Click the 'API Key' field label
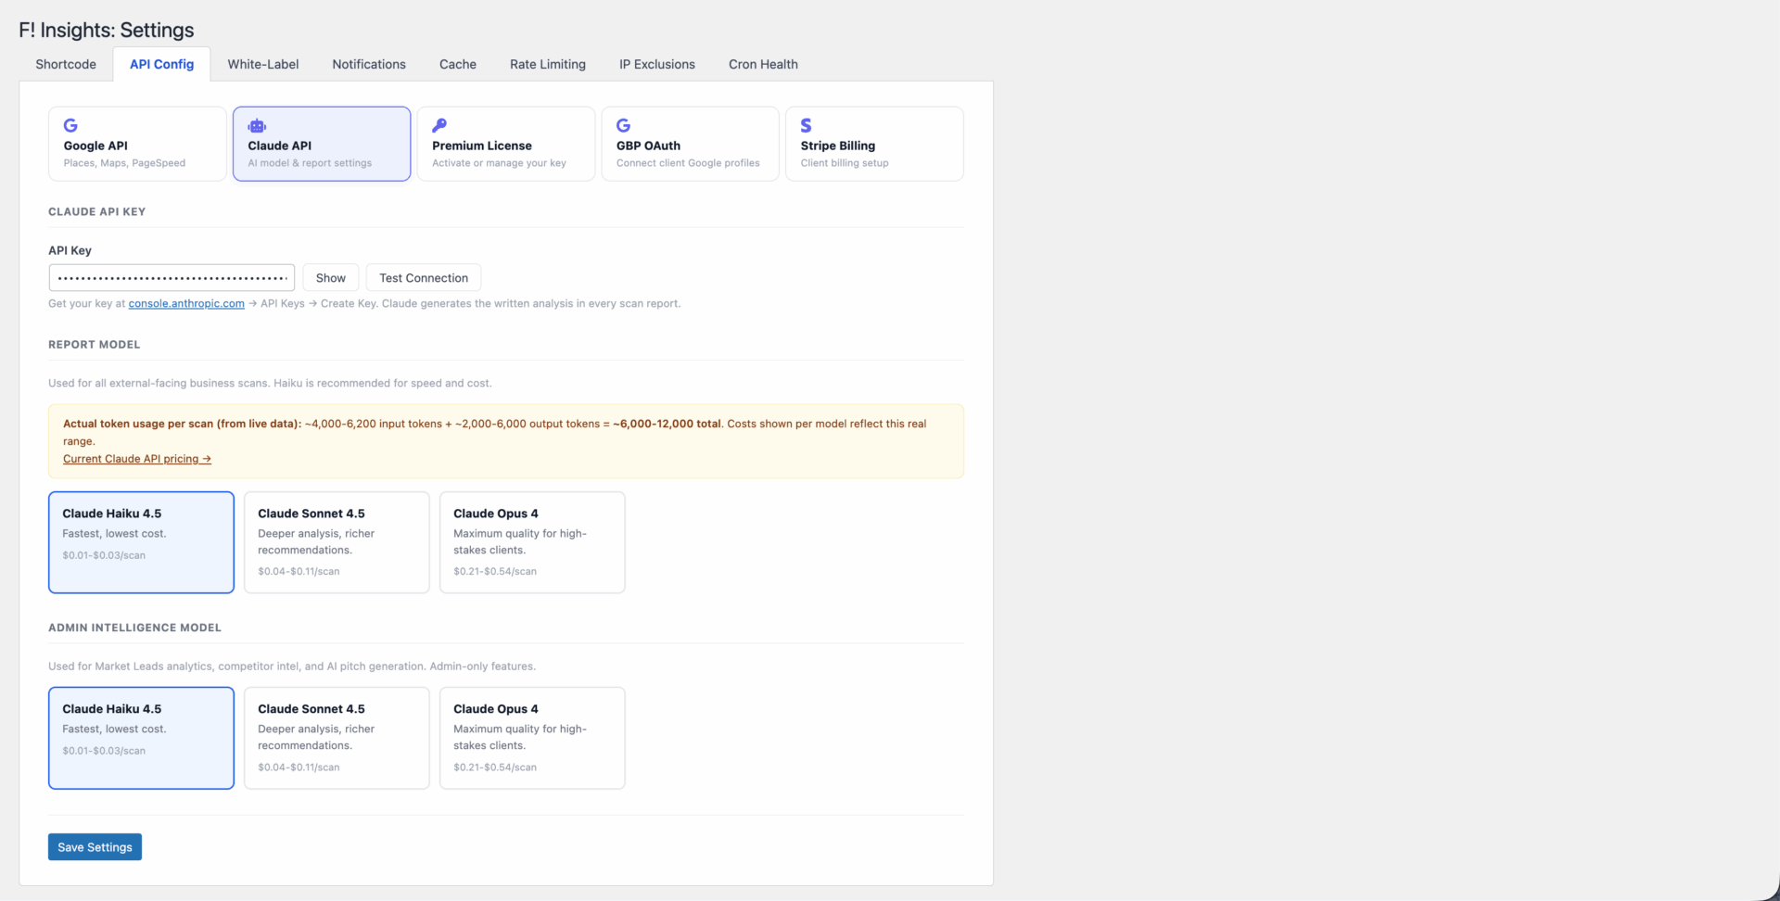Image resolution: width=1780 pixels, height=901 pixels. (70, 250)
